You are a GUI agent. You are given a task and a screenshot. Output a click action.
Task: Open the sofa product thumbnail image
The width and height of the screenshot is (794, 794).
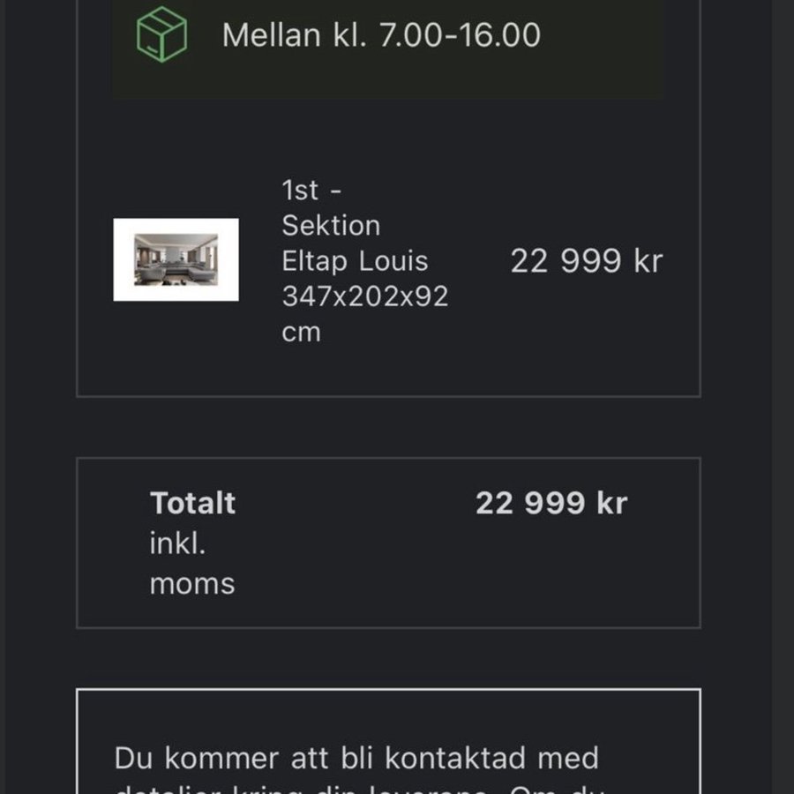pyautogui.click(x=176, y=259)
